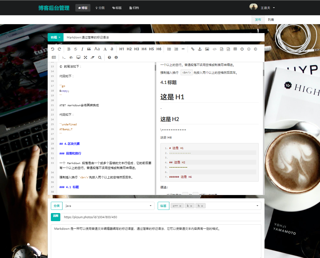This screenshot has width=320, height=258.
Task: Open the java category dropdown
Action: pos(150,206)
